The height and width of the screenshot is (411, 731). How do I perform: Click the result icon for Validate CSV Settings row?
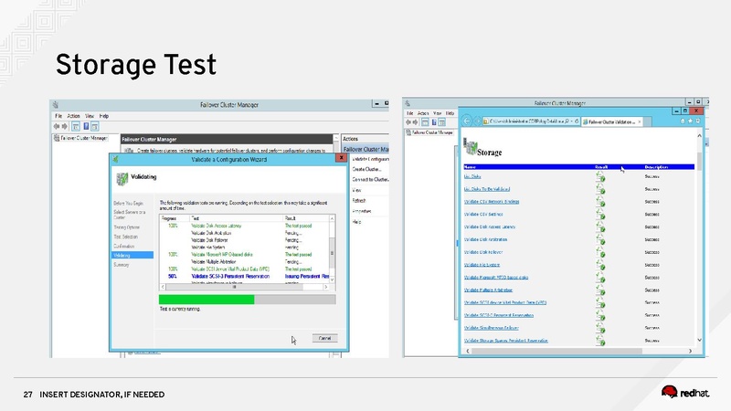(600, 215)
